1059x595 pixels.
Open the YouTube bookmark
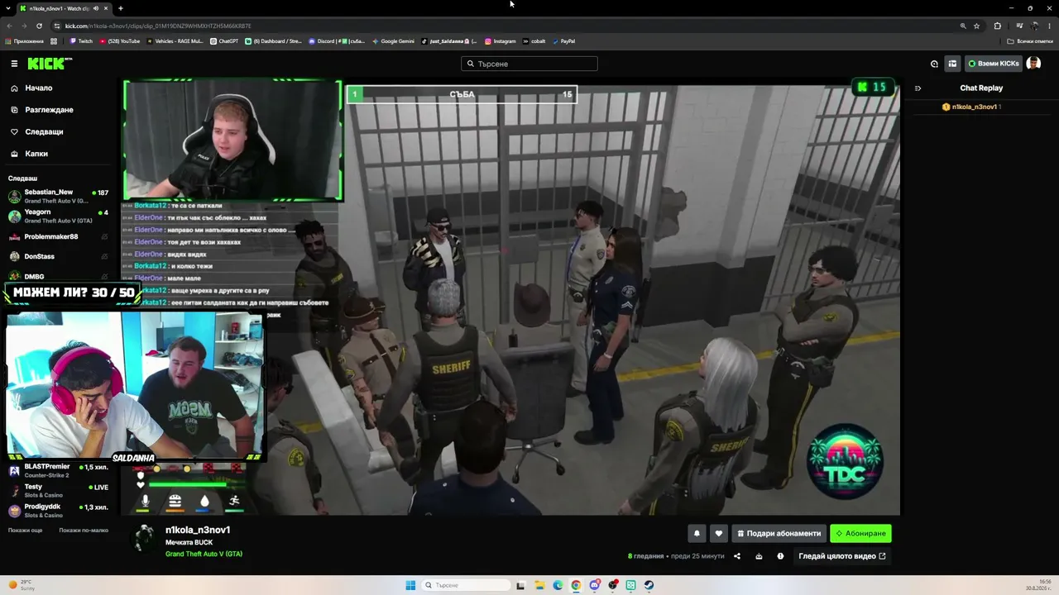point(120,41)
